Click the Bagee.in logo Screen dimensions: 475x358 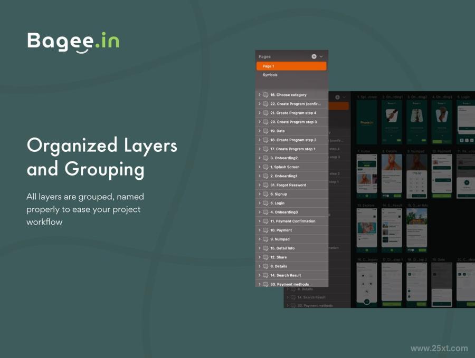[x=73, y=43]
